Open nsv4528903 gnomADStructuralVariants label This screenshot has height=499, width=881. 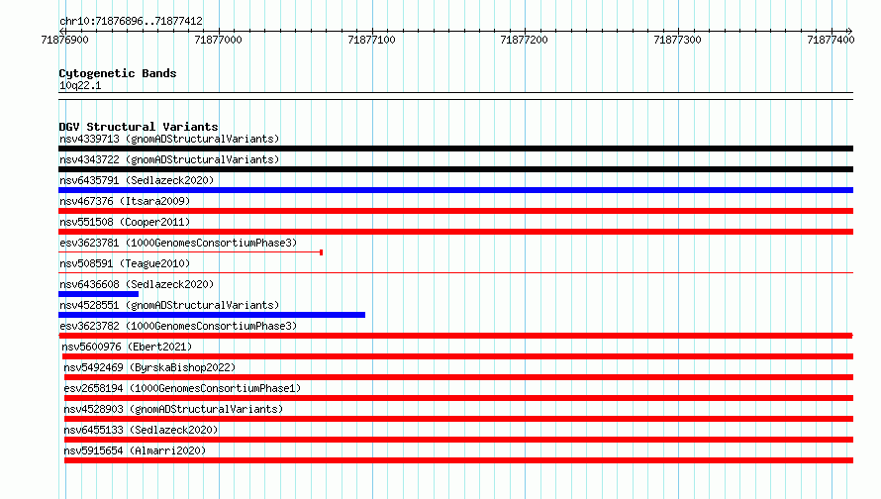[x=173, y=409]
